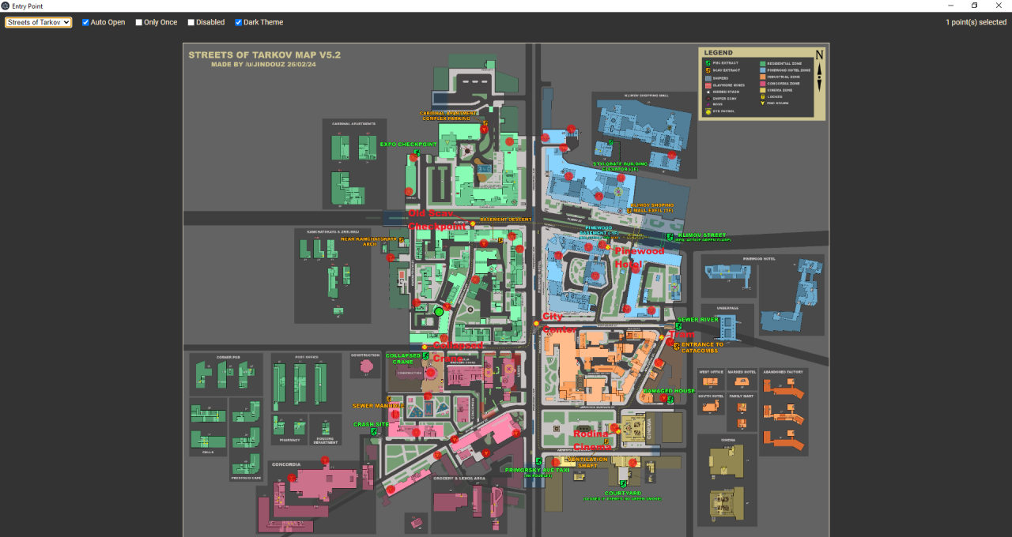Click the Collapsed Crane green extract icon
The image size is (1012, 537).
coord(425,356)
